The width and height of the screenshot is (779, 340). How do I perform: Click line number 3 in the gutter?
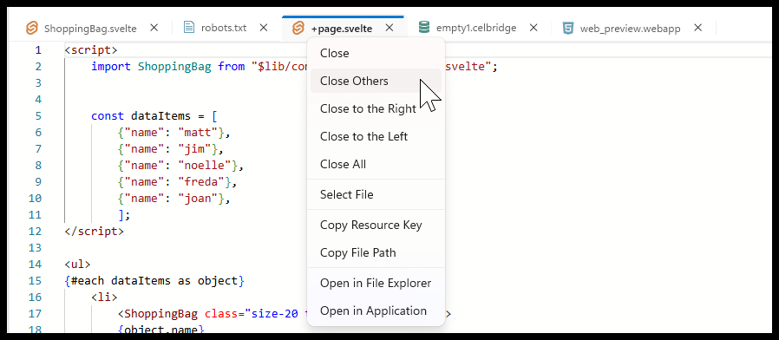38,83
